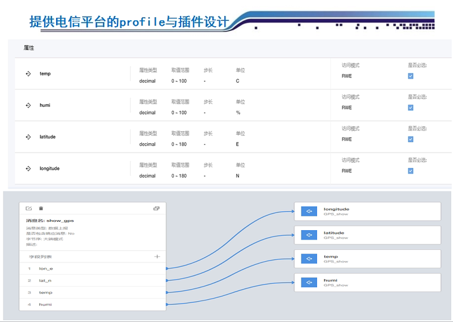Viewport: 453px width, 322px height.
Task: Click the latitude property name
Action: 47,137
